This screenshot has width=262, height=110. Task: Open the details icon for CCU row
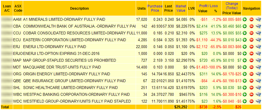click(x=258, y=33)
